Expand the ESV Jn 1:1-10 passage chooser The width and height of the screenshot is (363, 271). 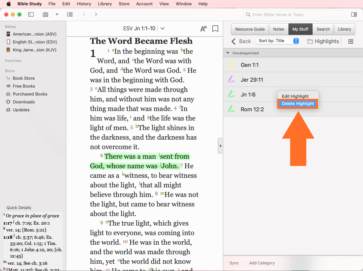pos(162,29)
